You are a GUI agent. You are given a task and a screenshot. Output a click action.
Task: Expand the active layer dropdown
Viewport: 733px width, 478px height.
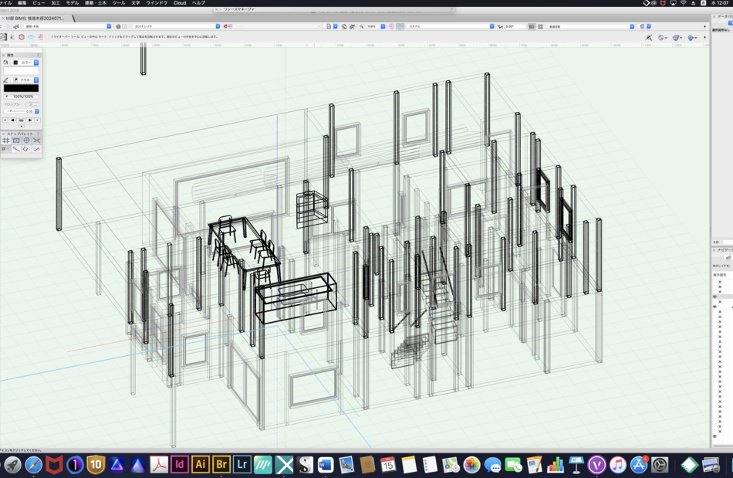click(176, 26)
